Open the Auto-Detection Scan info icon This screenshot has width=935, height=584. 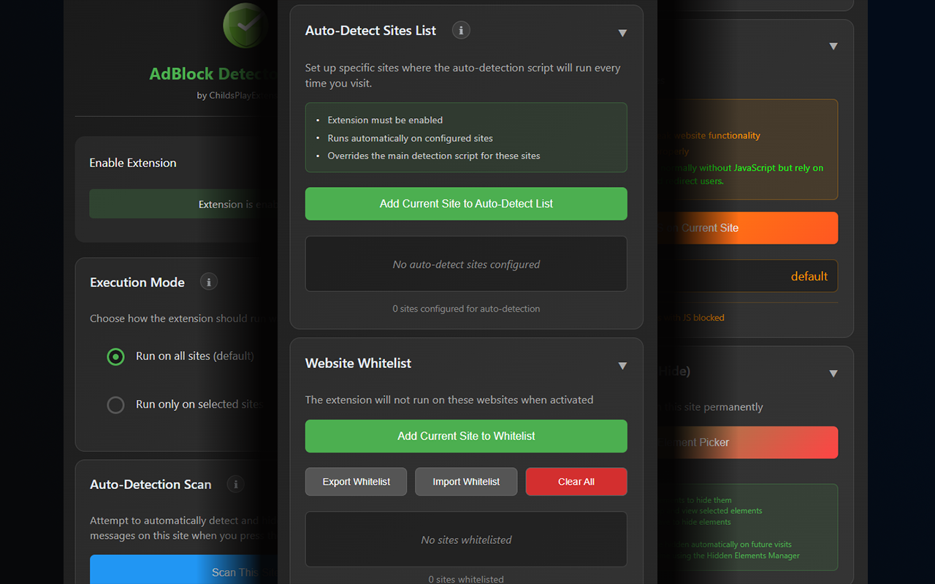(x=235, y=484)
